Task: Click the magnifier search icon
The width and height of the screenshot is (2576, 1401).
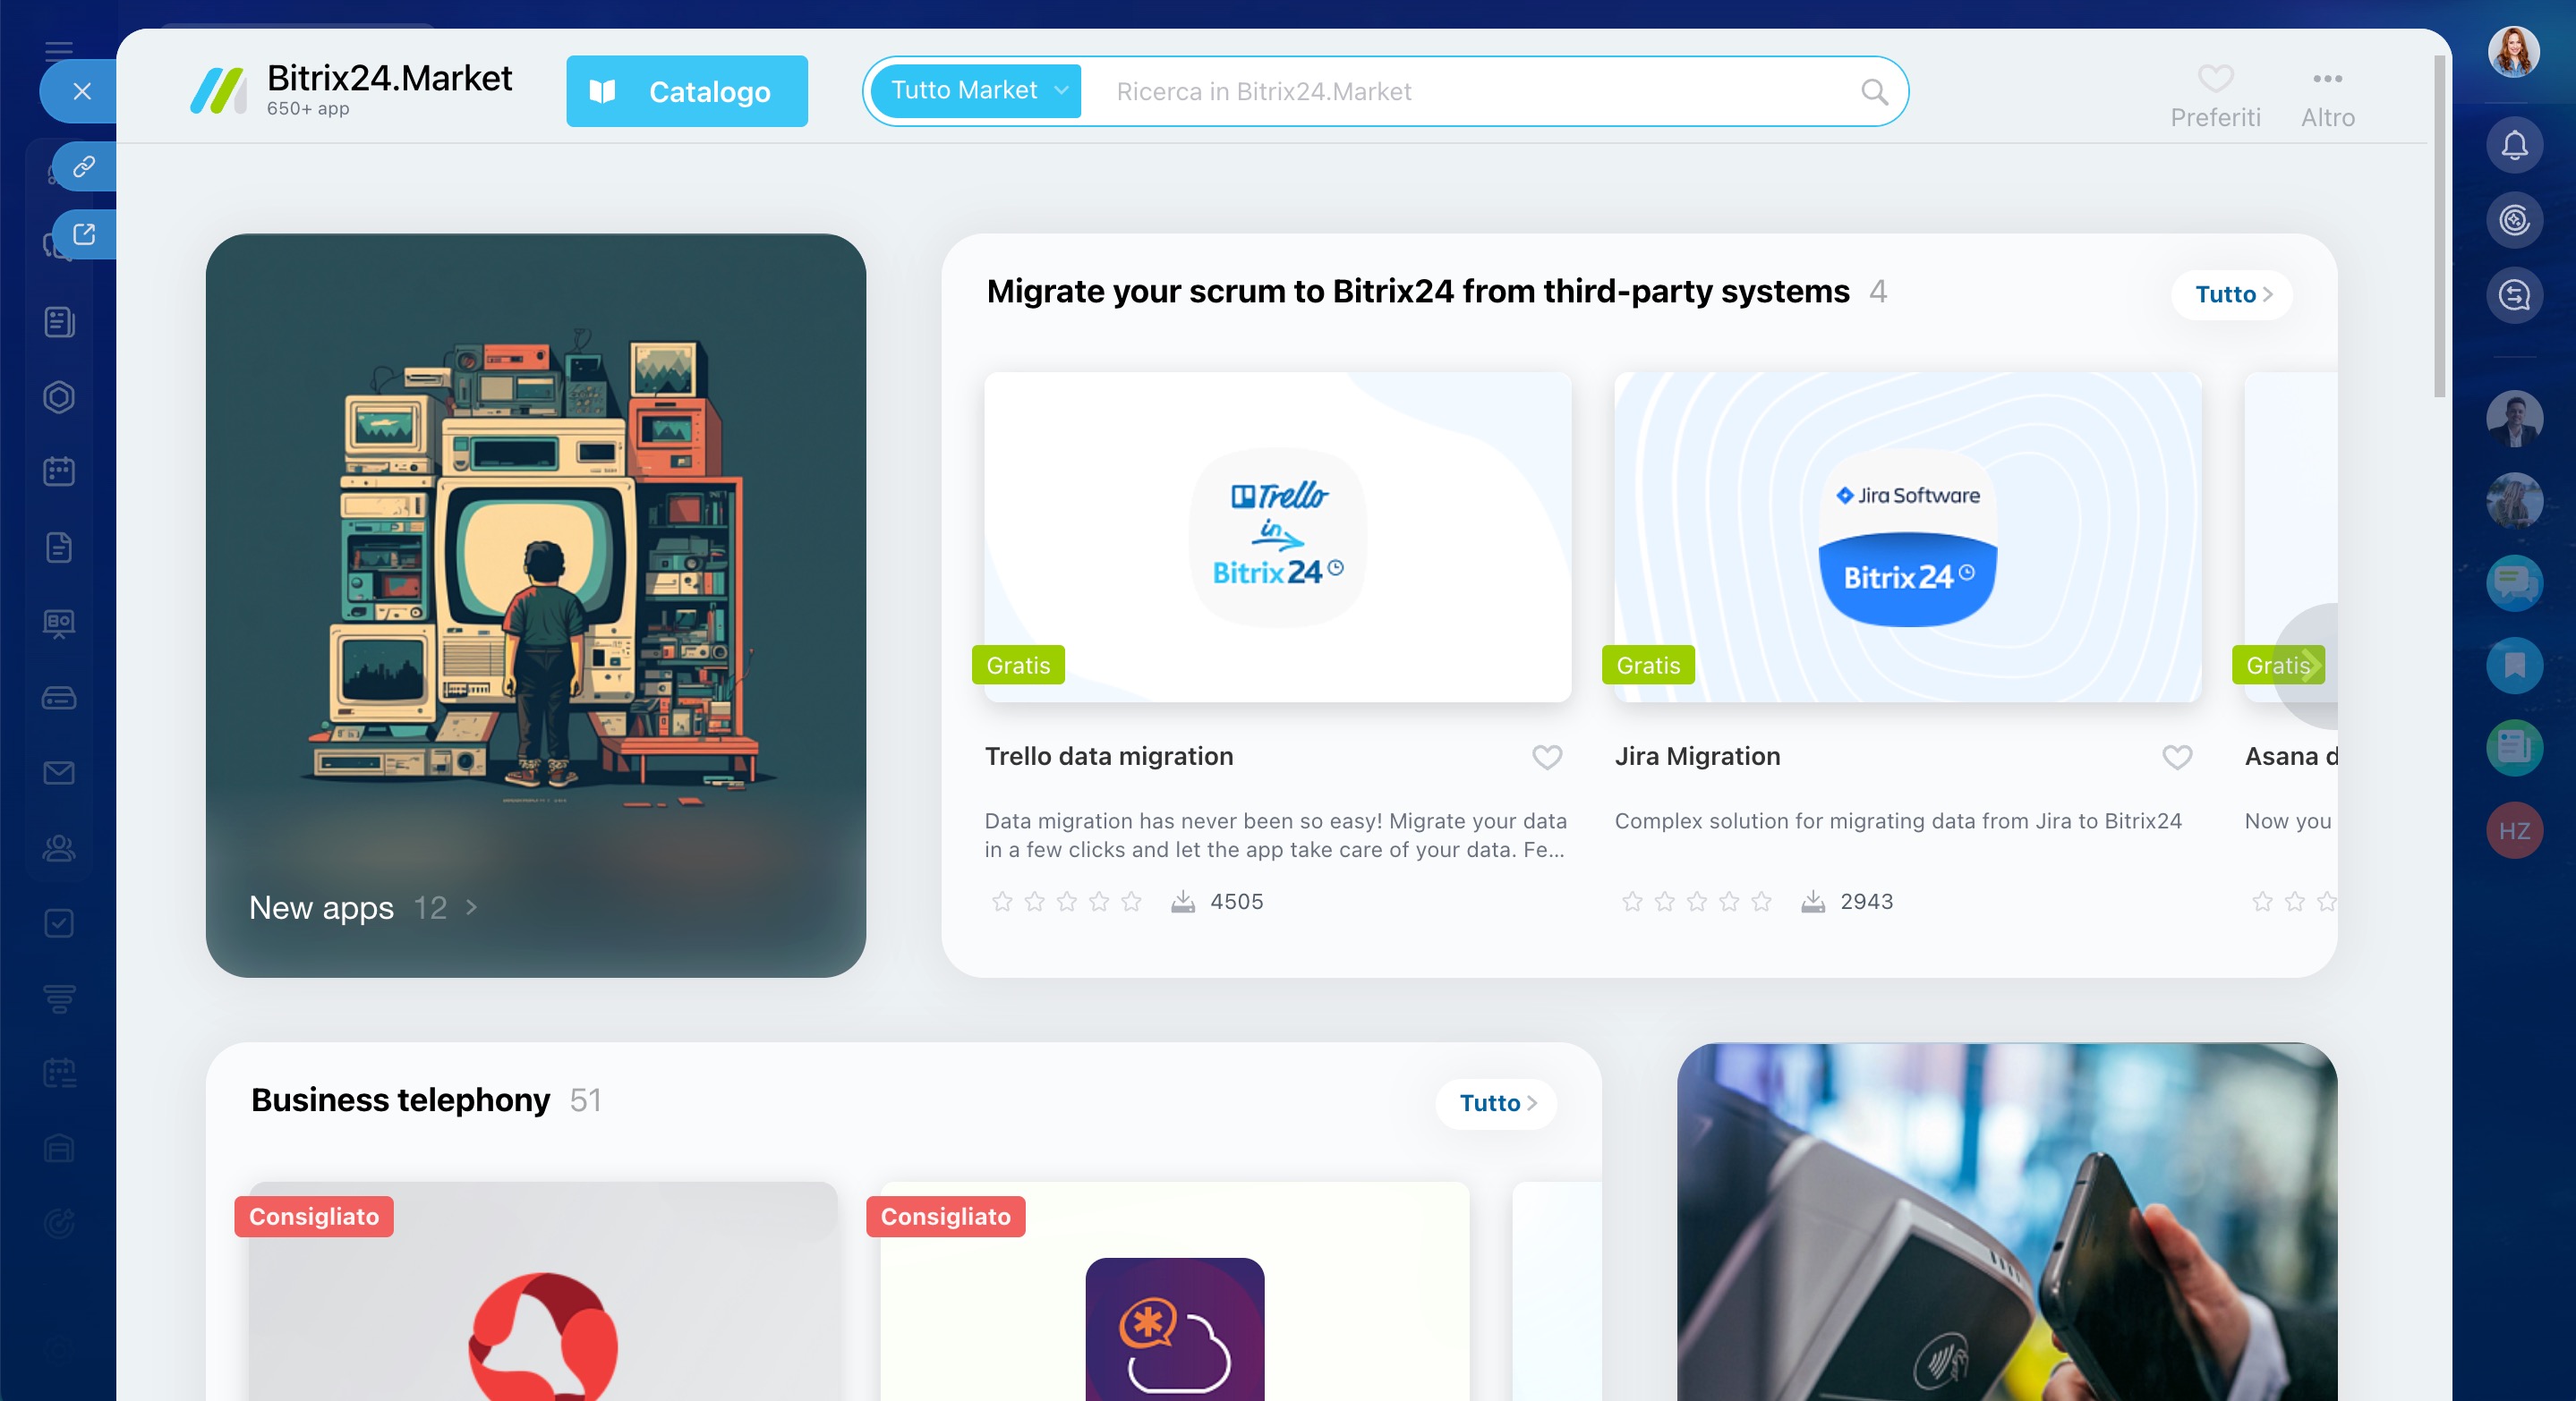Action: pyautogui.click(x=1874, y=92)
